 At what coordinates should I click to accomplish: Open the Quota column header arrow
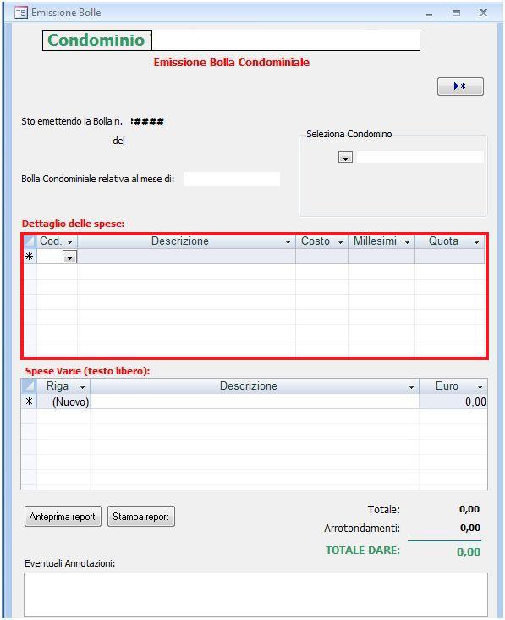coord(476,241)
